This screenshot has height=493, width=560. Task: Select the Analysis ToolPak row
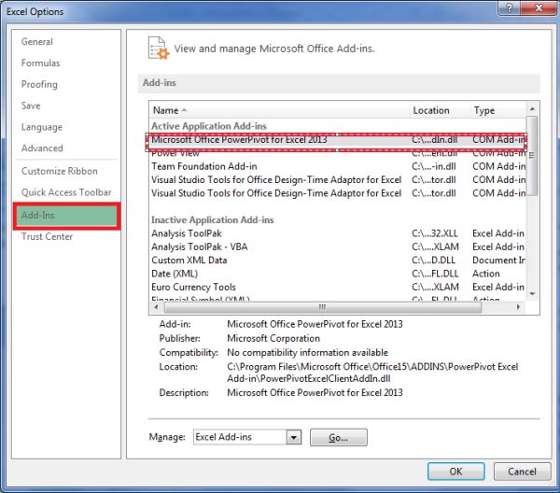[337, 233]
